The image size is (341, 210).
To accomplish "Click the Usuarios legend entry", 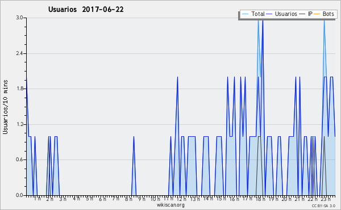I will 281,14.
